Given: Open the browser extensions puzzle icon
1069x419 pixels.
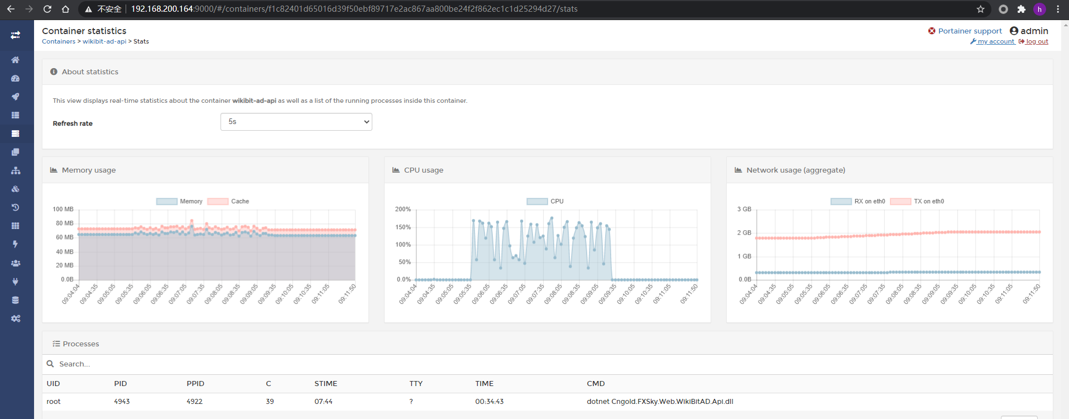Looking at the screenshot, I should click(1022, 9).
